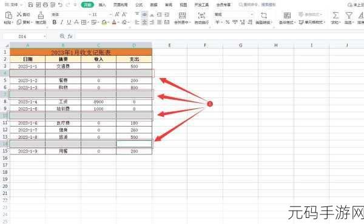The image size is (364, 224).
Task: Select the 格式刷 format painter
Action: pos(41,18)
